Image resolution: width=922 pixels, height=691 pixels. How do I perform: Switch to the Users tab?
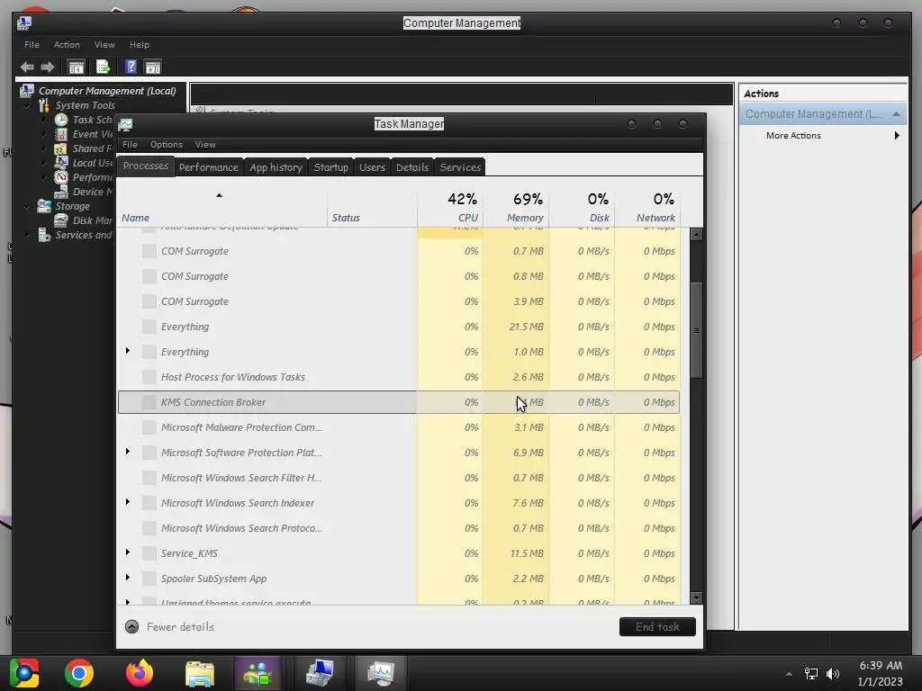coord(372,167)
